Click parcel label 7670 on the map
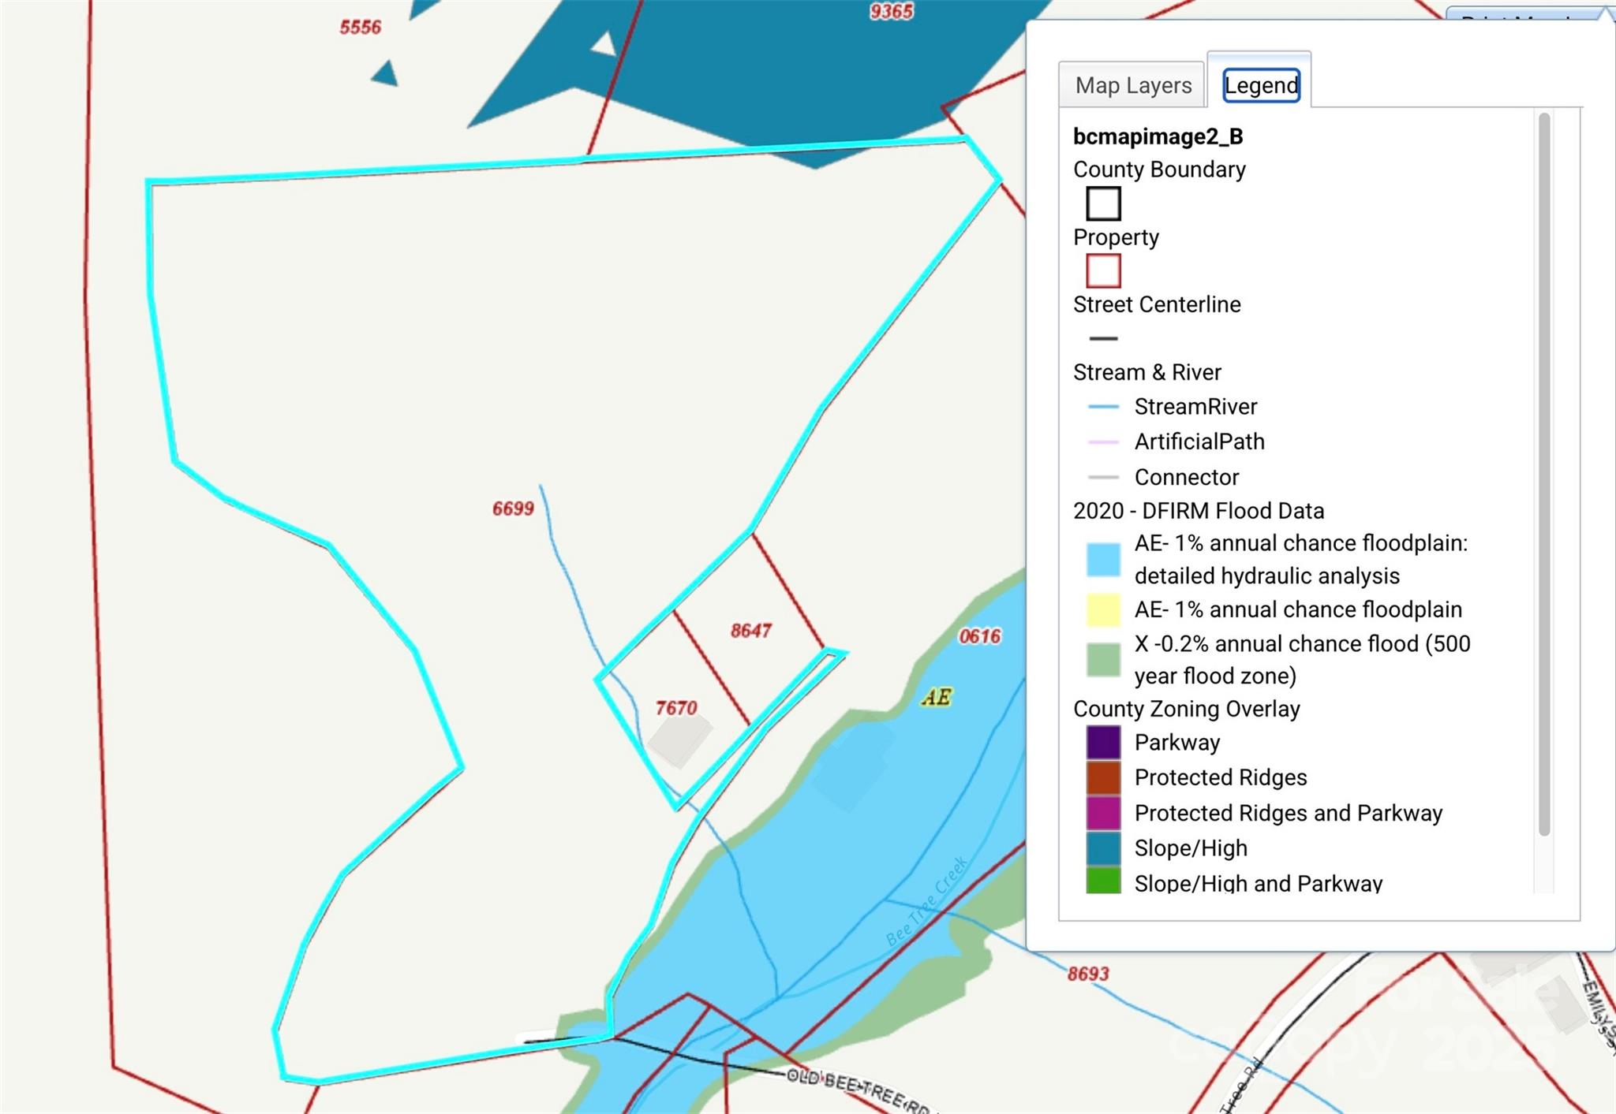This screenshot has width=1616, height=1114. coord(676,708)
